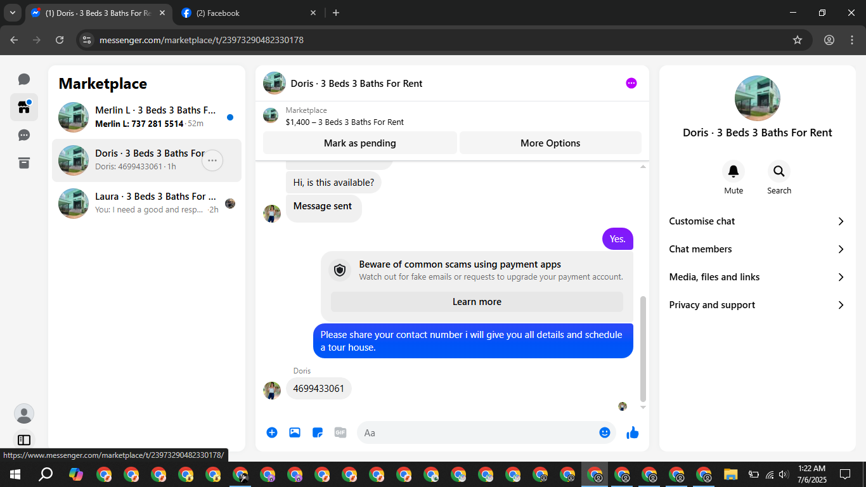Open the notification center icon

point(844,474)
